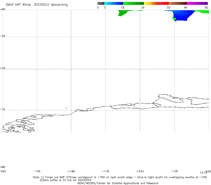Click the dark green wind patch near -133
Viewport: 211px width, 185px height.
122,13
